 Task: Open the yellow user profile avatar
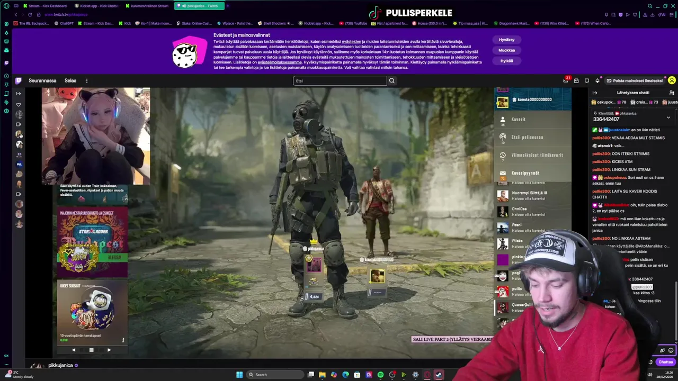672,80
